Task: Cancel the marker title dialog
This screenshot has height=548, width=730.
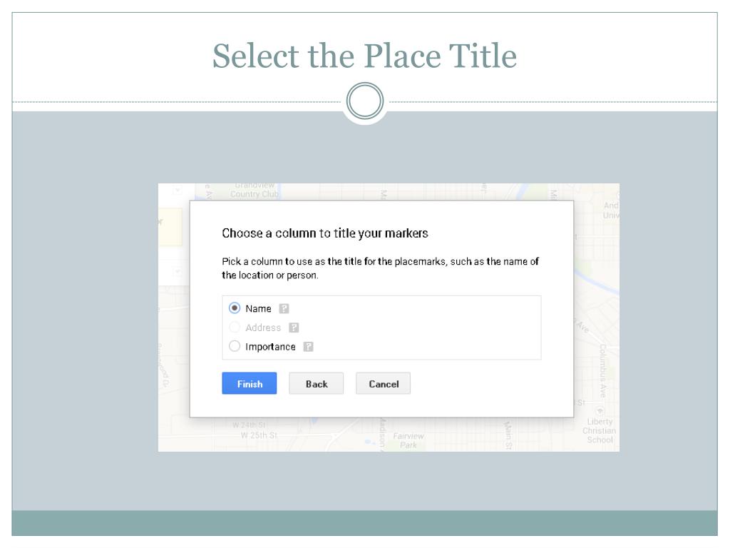Action: (x=383, y=384)
